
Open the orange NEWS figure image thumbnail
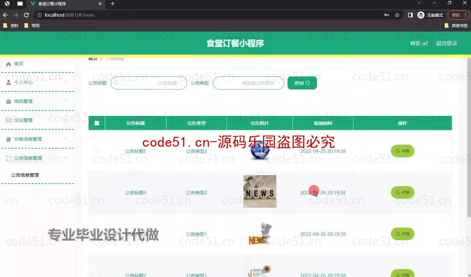coord(260,234)
